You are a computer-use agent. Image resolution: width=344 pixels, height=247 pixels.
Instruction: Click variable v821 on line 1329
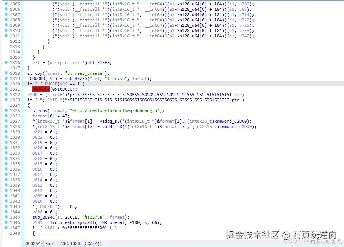(37, 132)
